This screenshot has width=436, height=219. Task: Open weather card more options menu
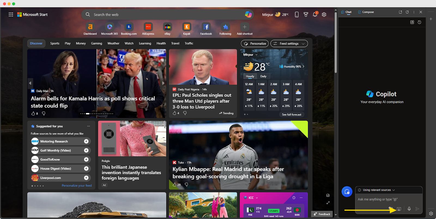point(301,55)
